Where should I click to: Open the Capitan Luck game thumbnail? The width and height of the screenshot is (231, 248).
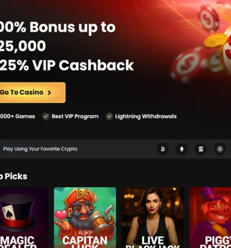coord(85,218)
